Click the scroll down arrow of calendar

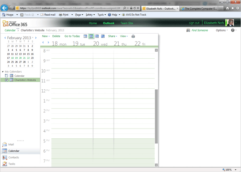point(156,165)
